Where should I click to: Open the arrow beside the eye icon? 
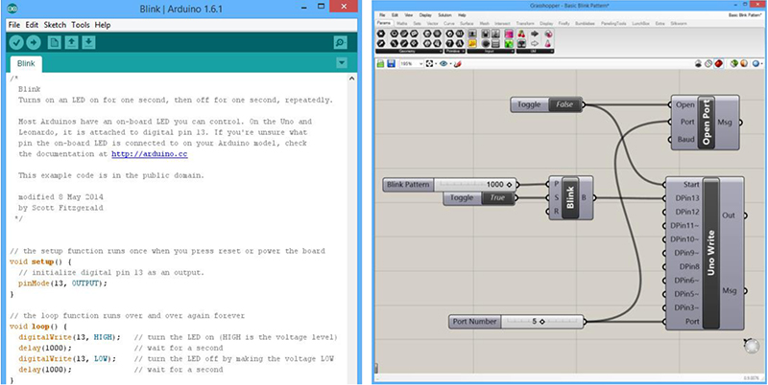(450, 63)
